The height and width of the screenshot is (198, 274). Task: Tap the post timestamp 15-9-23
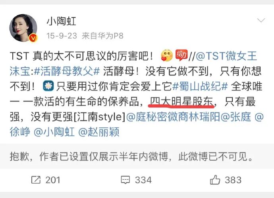point(62,36)
